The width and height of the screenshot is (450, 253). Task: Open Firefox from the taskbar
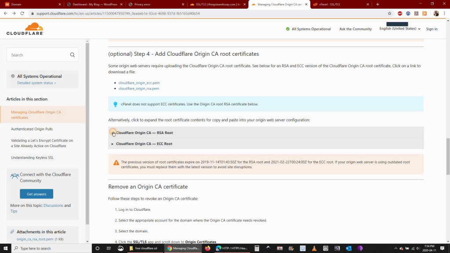coord(207,249)
